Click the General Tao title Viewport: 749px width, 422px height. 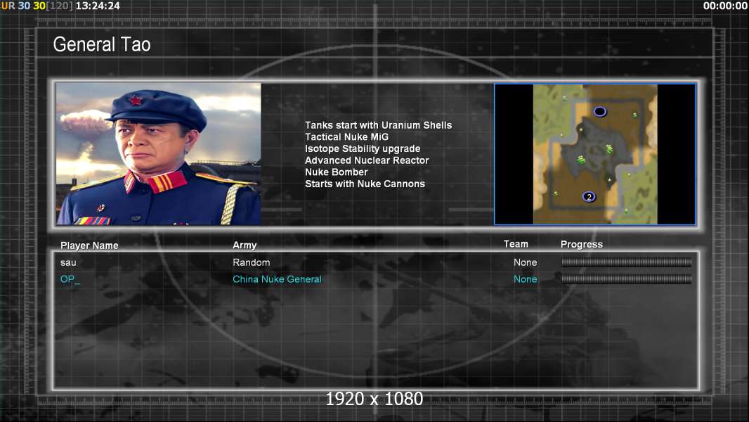pyautogui.click(x=102, y=44)
